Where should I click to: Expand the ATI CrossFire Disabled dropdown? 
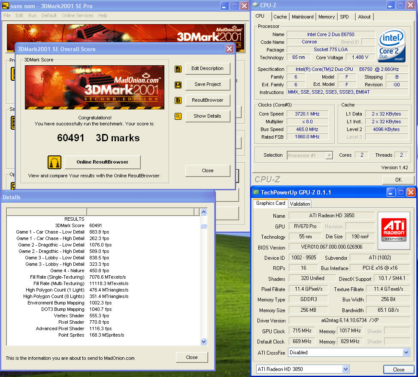tap(406, 353)
